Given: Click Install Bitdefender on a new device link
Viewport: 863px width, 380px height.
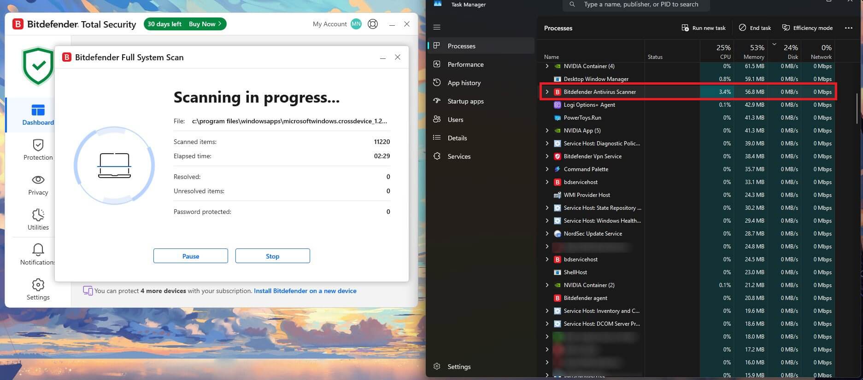Looking at the screenshot, I should tap(305, 291).
